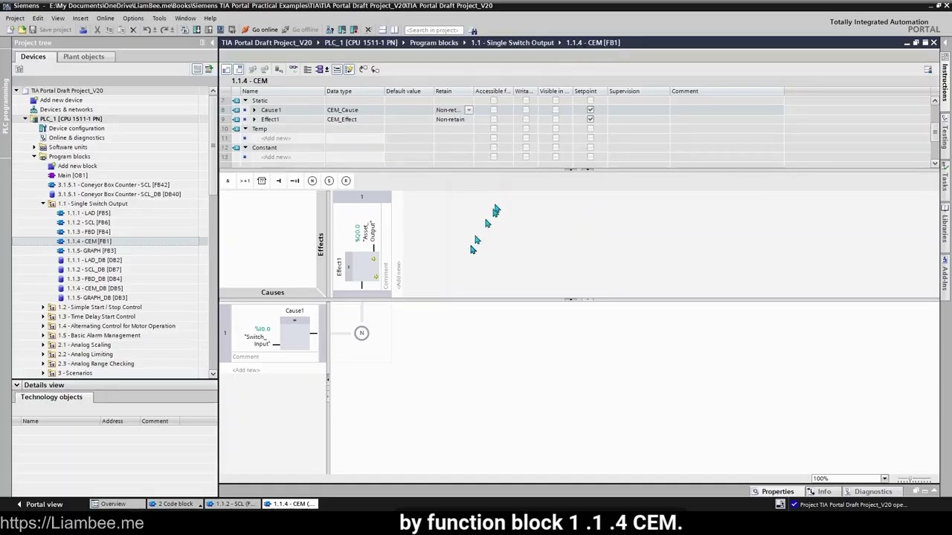The height and width of the screenshot is (535, 952).
Task: Click the Go online button
Action: pyautogui.click(x=260, y=30)
